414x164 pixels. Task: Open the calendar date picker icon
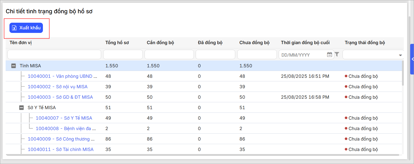329,55
